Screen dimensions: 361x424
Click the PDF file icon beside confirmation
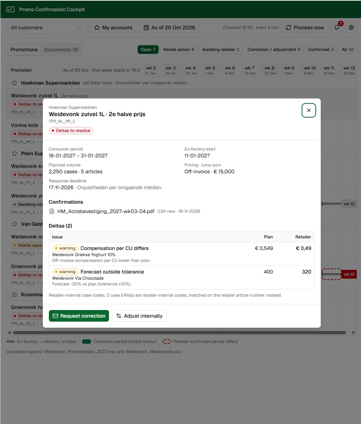click(x=52, y=211)
